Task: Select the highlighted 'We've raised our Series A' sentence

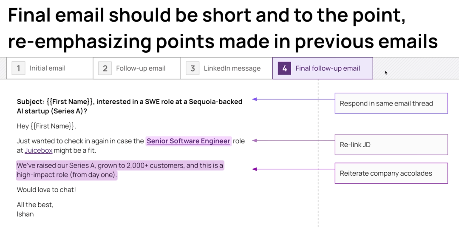Action: pos(120,170)
